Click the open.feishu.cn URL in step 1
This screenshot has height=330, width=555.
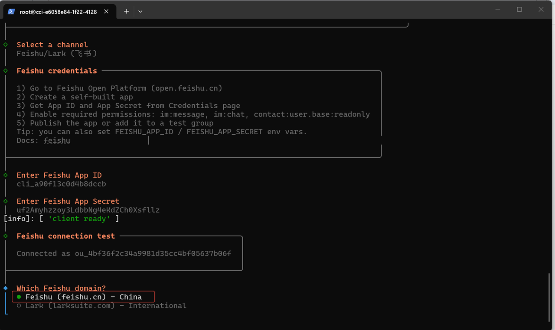[186, 88]
